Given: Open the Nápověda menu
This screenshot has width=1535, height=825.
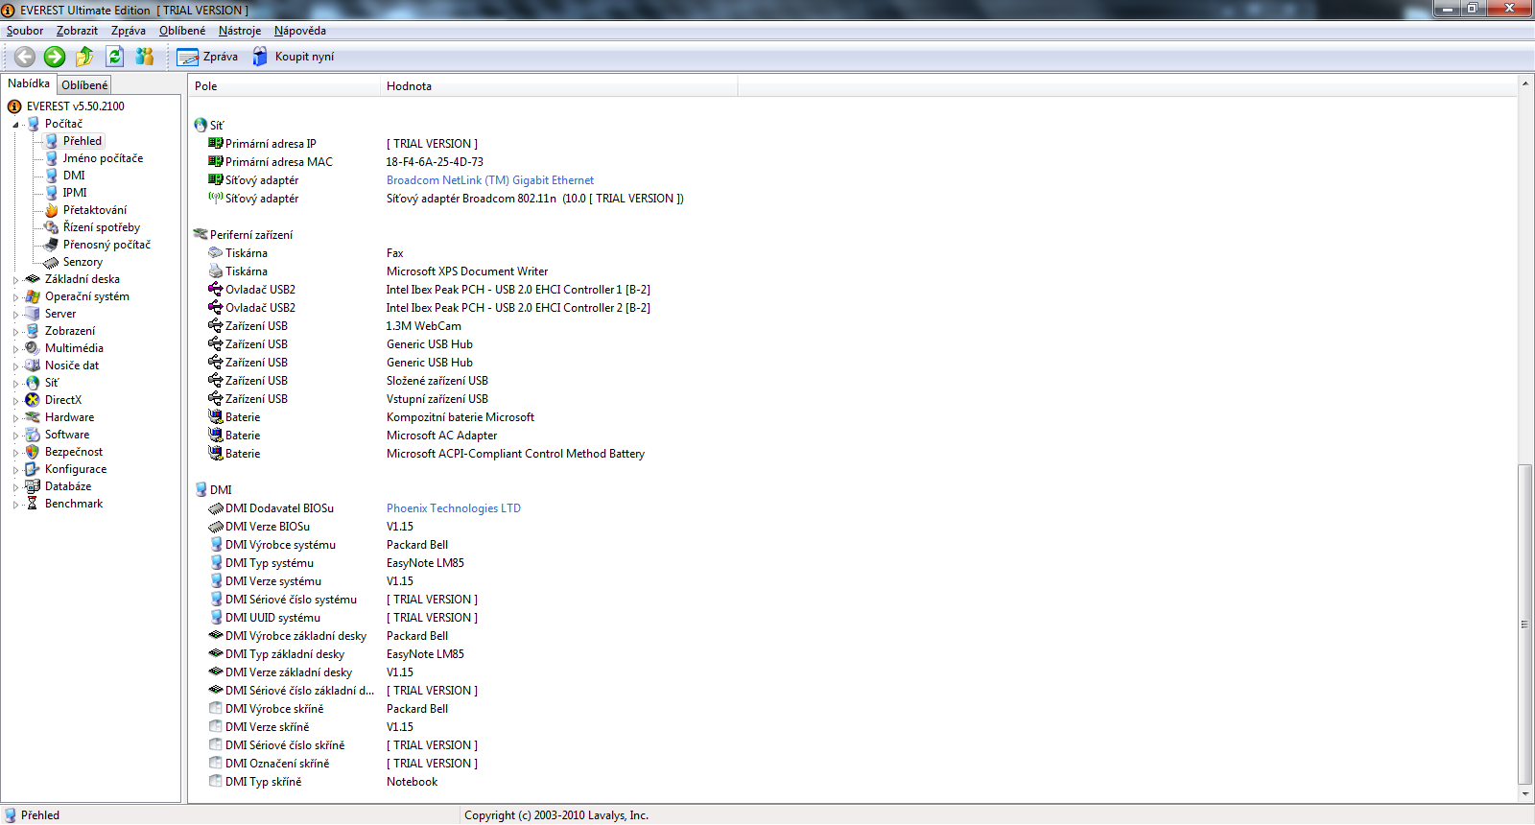Looking at the screenshot, I should click(300, 31).
